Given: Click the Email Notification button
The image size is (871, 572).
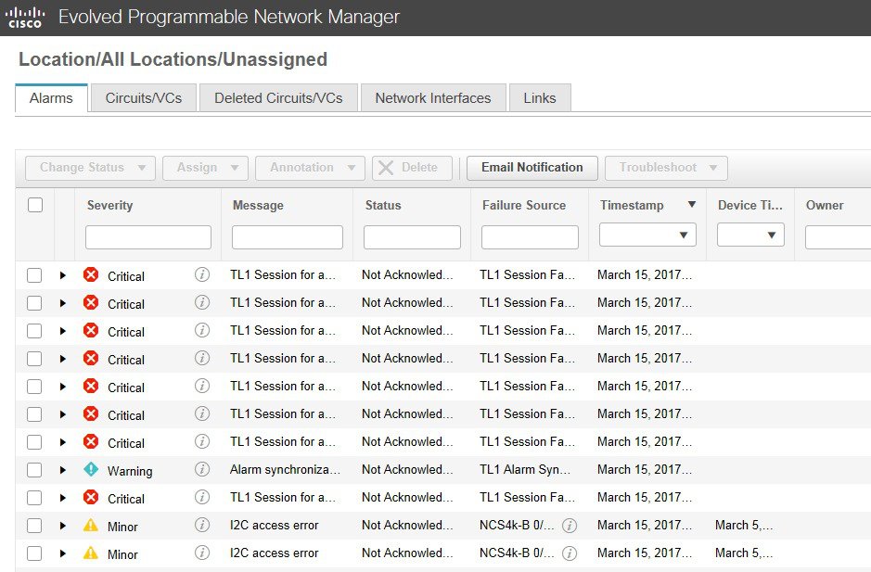Looking at the screenshot, I should 532,168.
